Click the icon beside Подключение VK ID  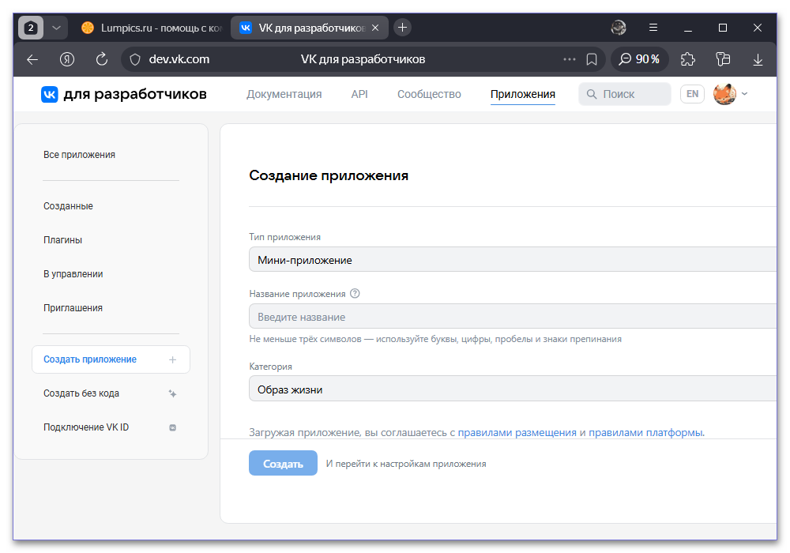172,427
